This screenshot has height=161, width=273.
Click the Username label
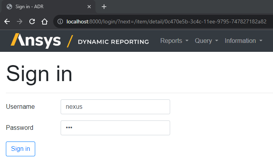pyautogui.click(x=20, y=106)
